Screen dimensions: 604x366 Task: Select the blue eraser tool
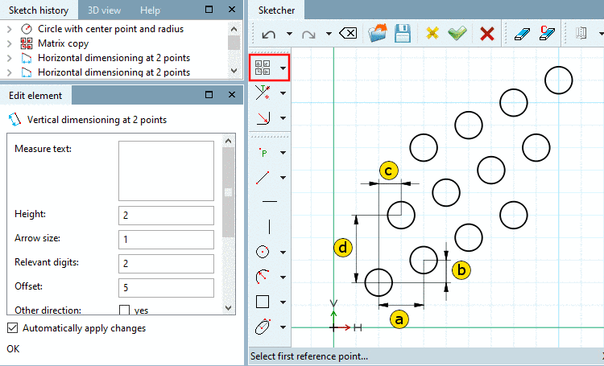pos(523,34)
